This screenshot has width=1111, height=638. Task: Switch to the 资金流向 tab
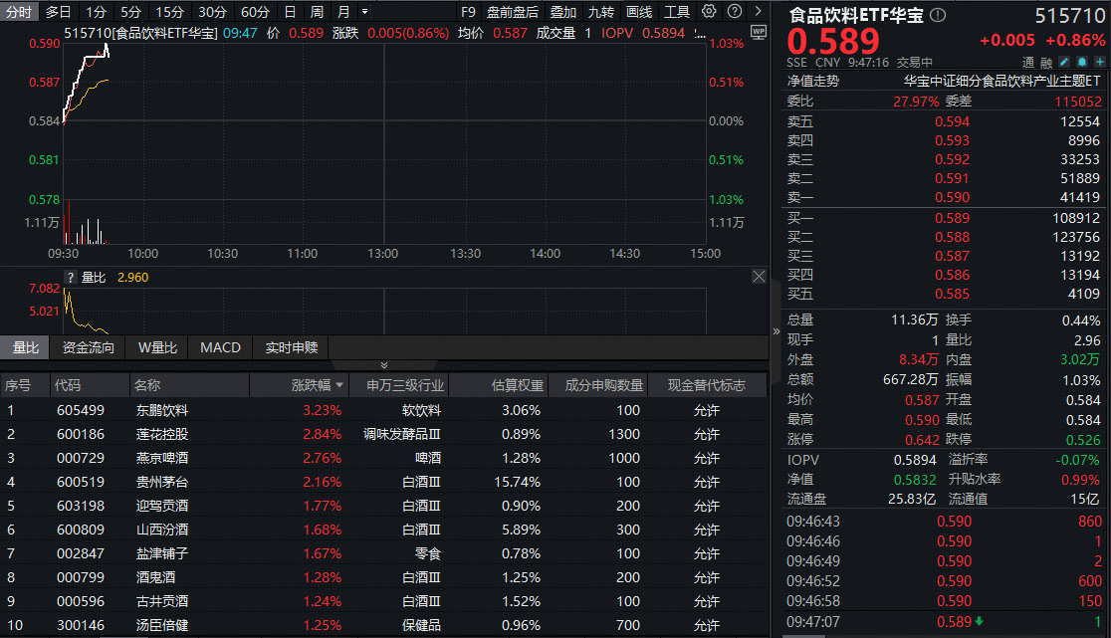[x=89, y=347]
